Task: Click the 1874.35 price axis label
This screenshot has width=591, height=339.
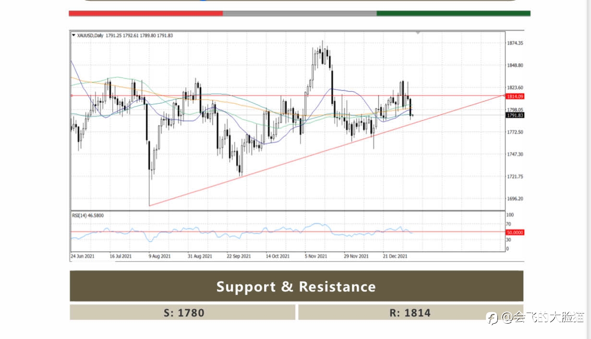Action: pyautogui.click(x=515, y=43)
